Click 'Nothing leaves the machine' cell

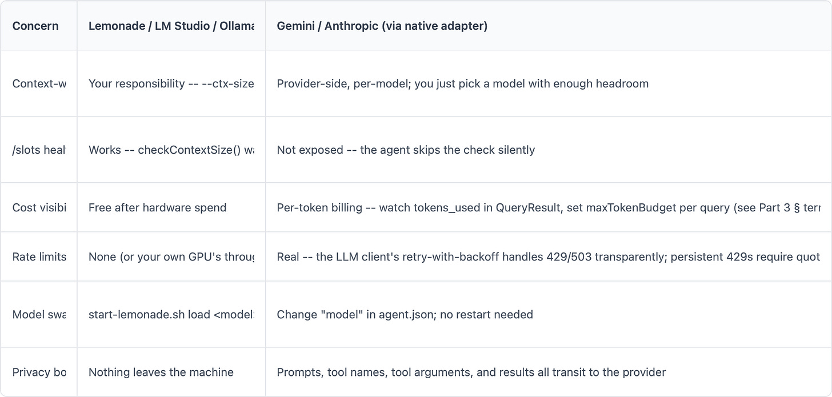(171, 372)
